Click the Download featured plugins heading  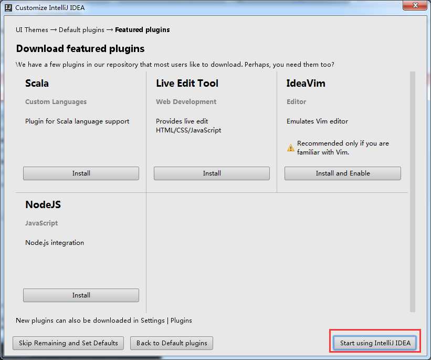(80, 49)
